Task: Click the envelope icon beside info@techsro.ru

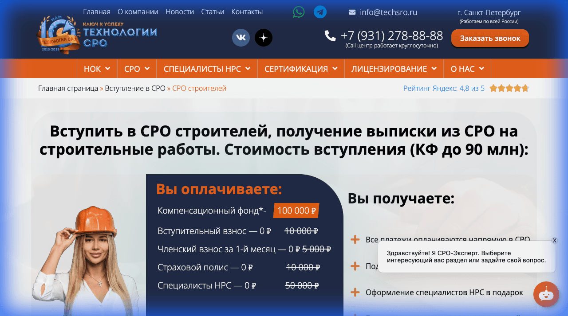Action: [351, 12]
